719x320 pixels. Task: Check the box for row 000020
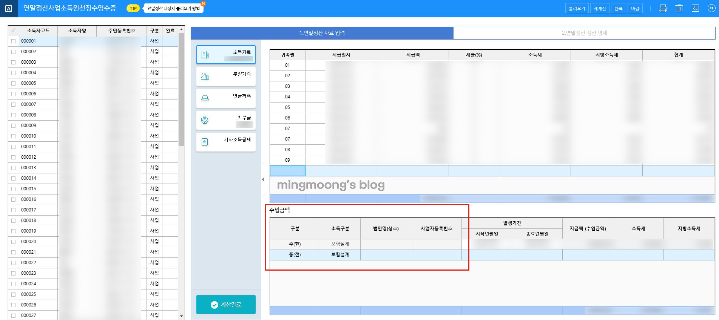(x=14, y=242)
